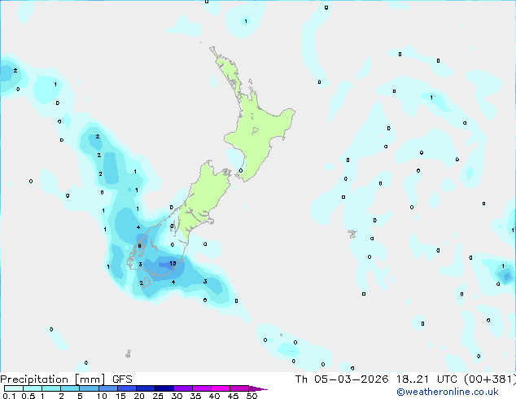Click the legend scale label '45'
The height and width of the screenshot is (399, 516).
click(x=233, y=396)
